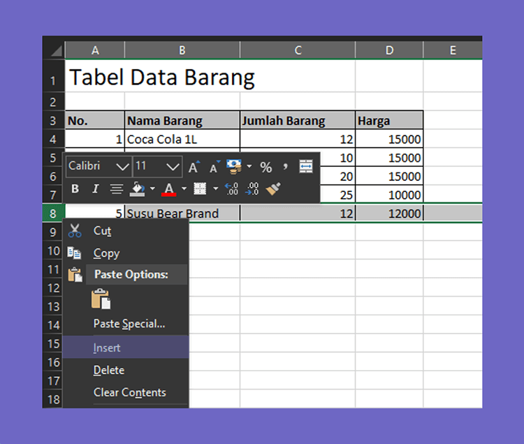Click the quantity cell showing 10

pos(337,158)
